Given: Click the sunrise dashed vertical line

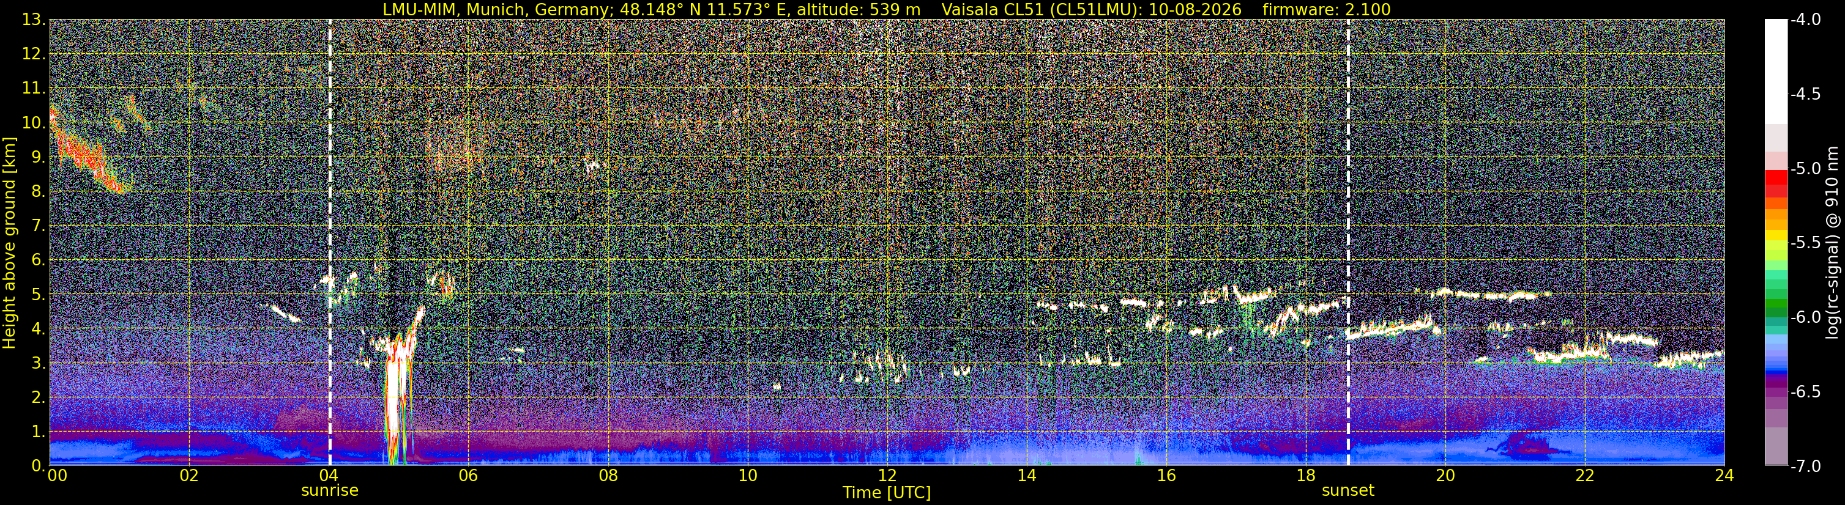Looking at the screenshot, I should pyautogui.click(x=329, y=243).
